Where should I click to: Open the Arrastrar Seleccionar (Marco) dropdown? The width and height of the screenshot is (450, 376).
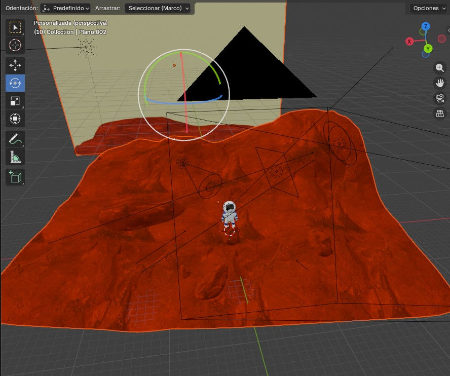click(x=158, y=8)
